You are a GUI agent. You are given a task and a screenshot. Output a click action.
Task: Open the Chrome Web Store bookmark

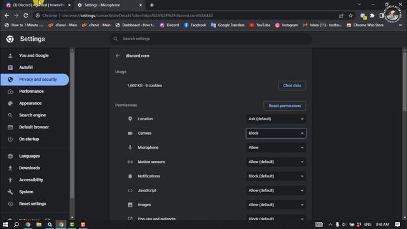[x=365, y=25]
